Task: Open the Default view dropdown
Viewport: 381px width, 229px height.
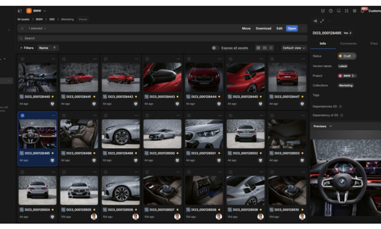Action: (x=294, y=48)
